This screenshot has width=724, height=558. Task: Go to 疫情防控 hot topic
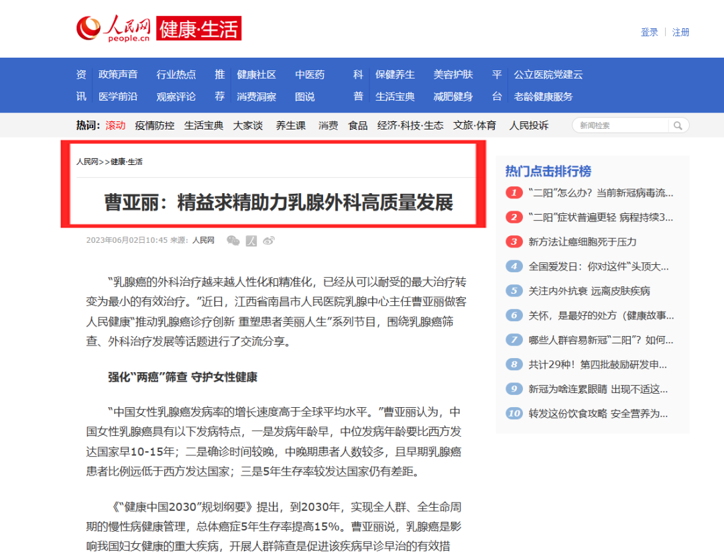pyautogui.click(x=154, y=125)
